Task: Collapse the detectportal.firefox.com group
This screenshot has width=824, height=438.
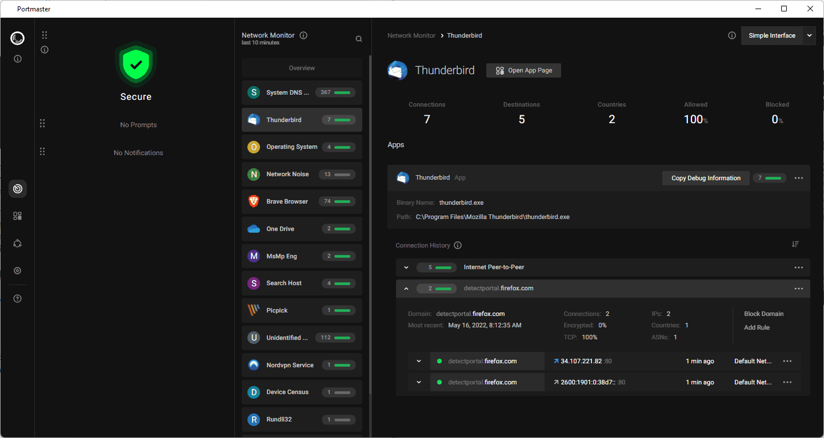Action: pyautogui.click(x=406, y=289)
